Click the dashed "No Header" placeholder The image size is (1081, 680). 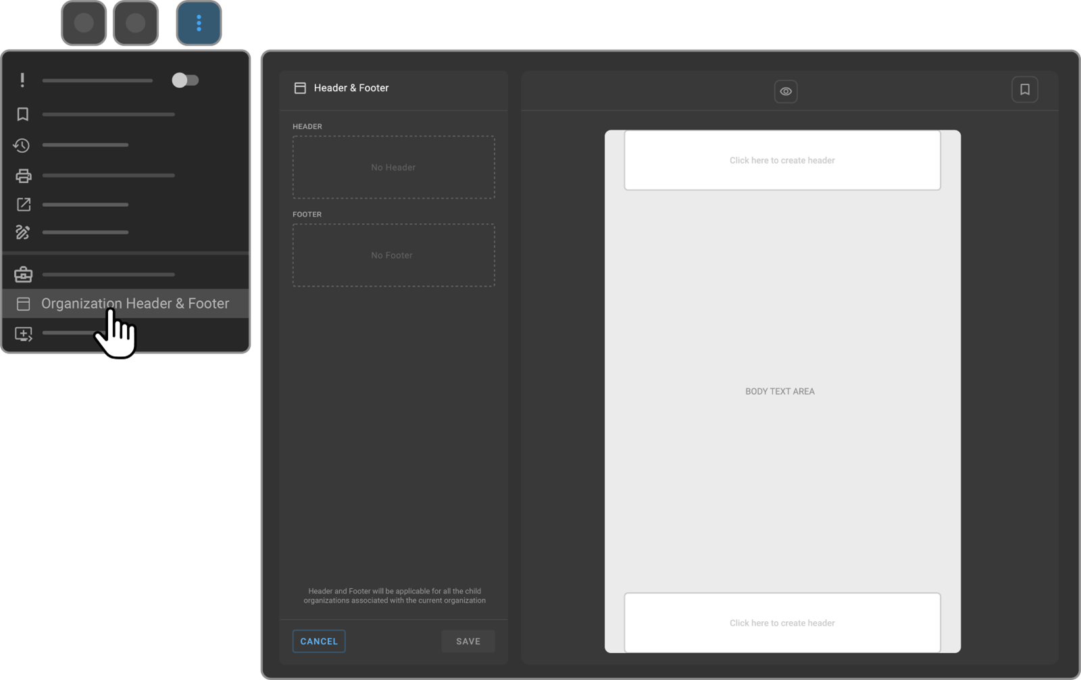point(393,167)
